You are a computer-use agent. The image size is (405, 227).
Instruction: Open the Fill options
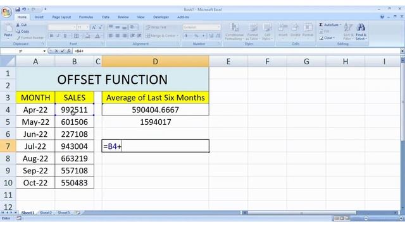(325, 32)
